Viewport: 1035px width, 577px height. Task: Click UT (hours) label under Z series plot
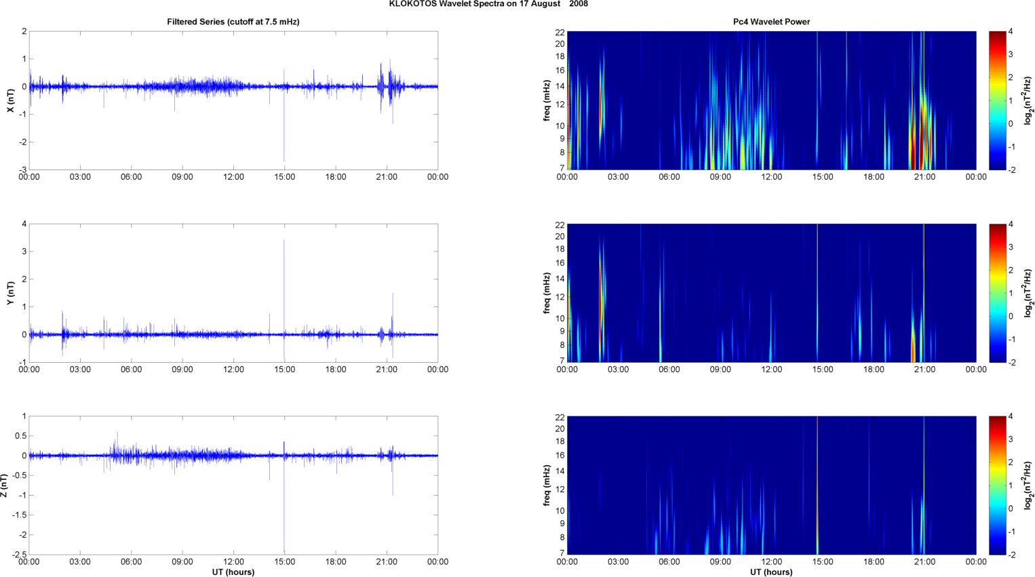[x=233, y=572]
